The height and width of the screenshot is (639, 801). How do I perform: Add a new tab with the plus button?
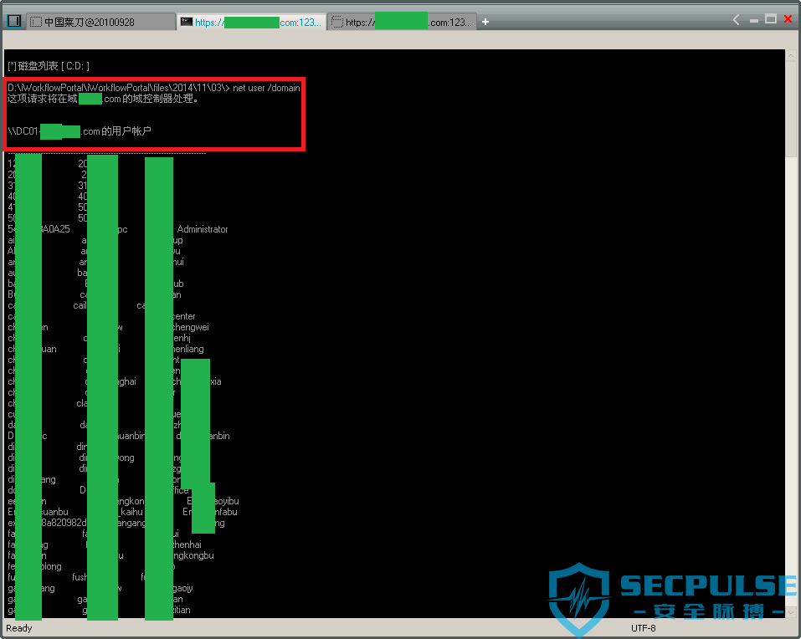pos(485,22)
